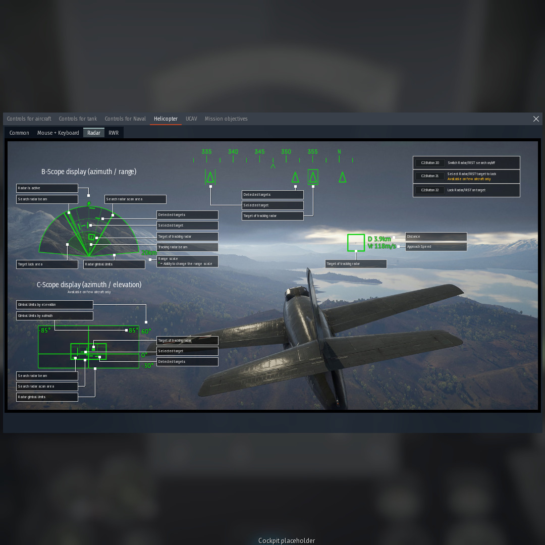Open the UCAV controls tab
This screenshot has width=545, height=545.
point(191,119)
